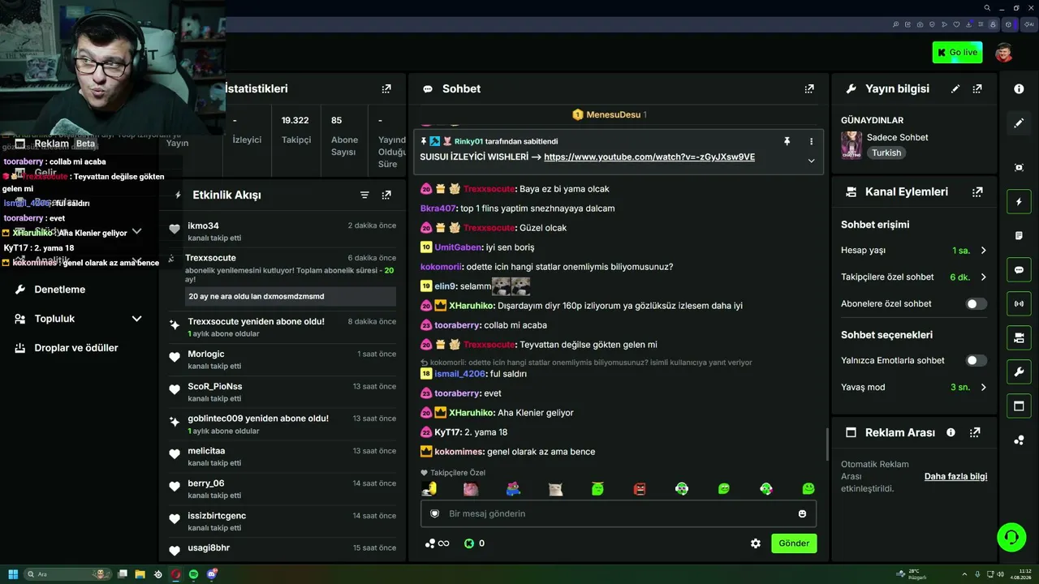Click the shield identity icon in message box
1039x584 pixels.
click(x=434, y=513)
